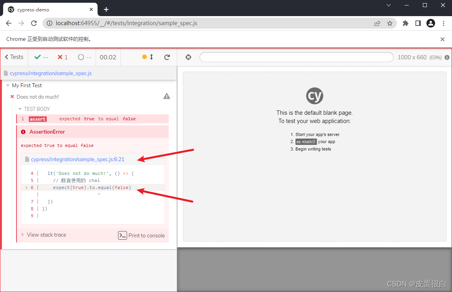The width and height of the screenshot is (452, 292).
Task: Go back to the Tests list
Action: tap(14, 57)
